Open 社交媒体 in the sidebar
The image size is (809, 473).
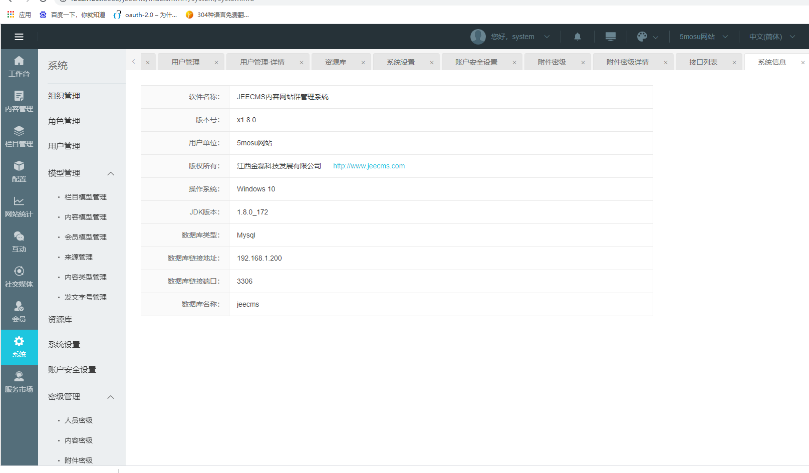coord(19,277)
